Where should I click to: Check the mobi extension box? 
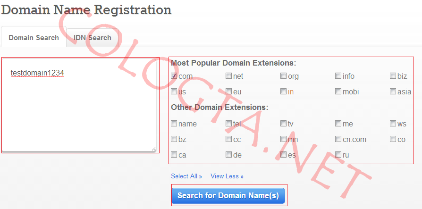pos(338,92)
